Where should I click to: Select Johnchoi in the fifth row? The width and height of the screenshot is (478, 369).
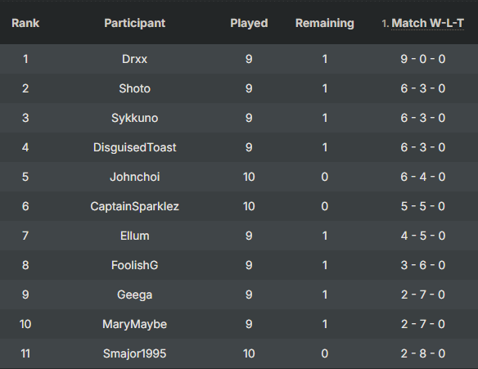135,177
